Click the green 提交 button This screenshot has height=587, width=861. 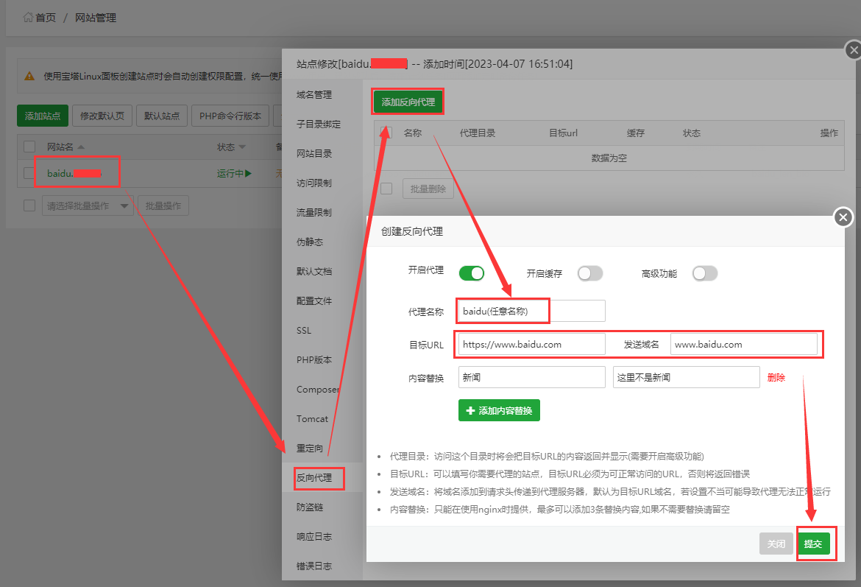[813, 544]
